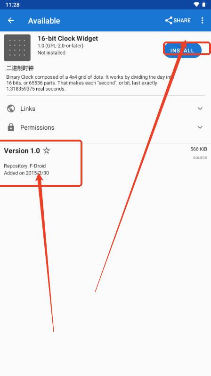The height and width of the screenshot is (376, 211).
Task: Tap the Available title in header
Action: (x=44, y=21)
